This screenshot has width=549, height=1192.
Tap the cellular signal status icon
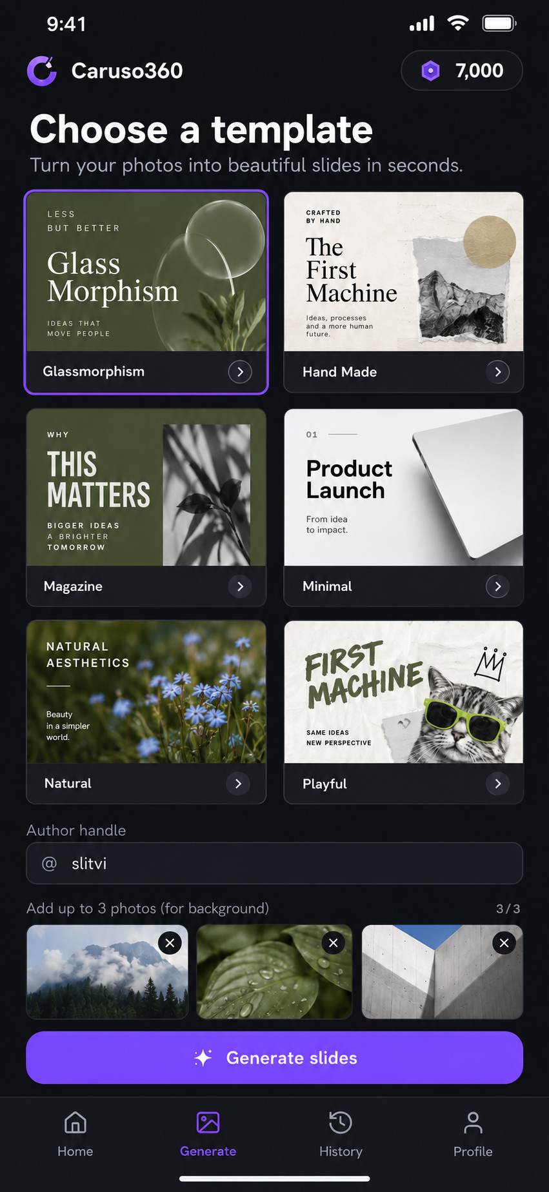(x=422, y=24)
